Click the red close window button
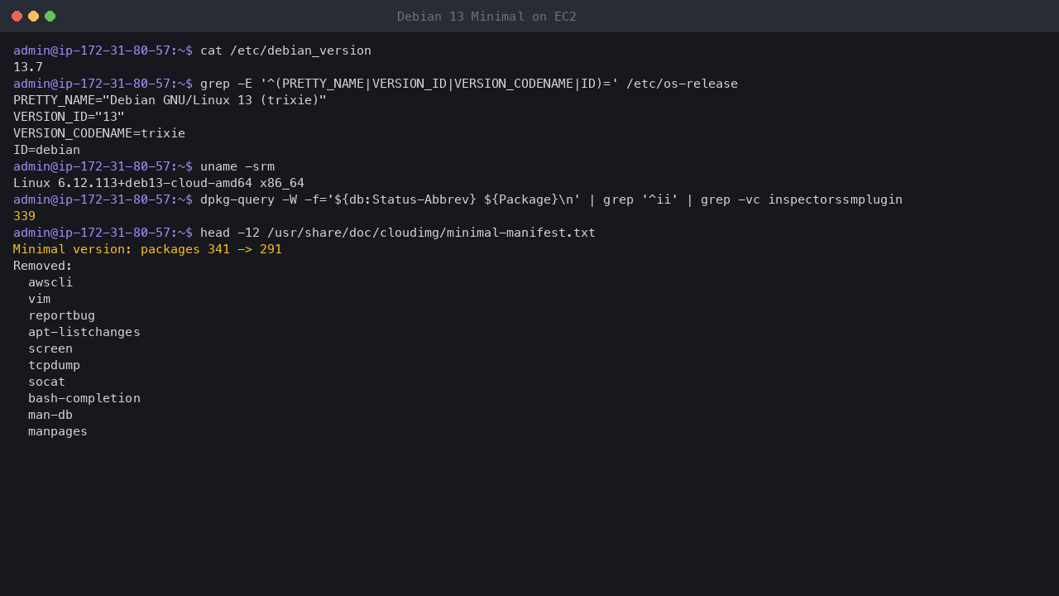1059x596 pixels. 17,17
